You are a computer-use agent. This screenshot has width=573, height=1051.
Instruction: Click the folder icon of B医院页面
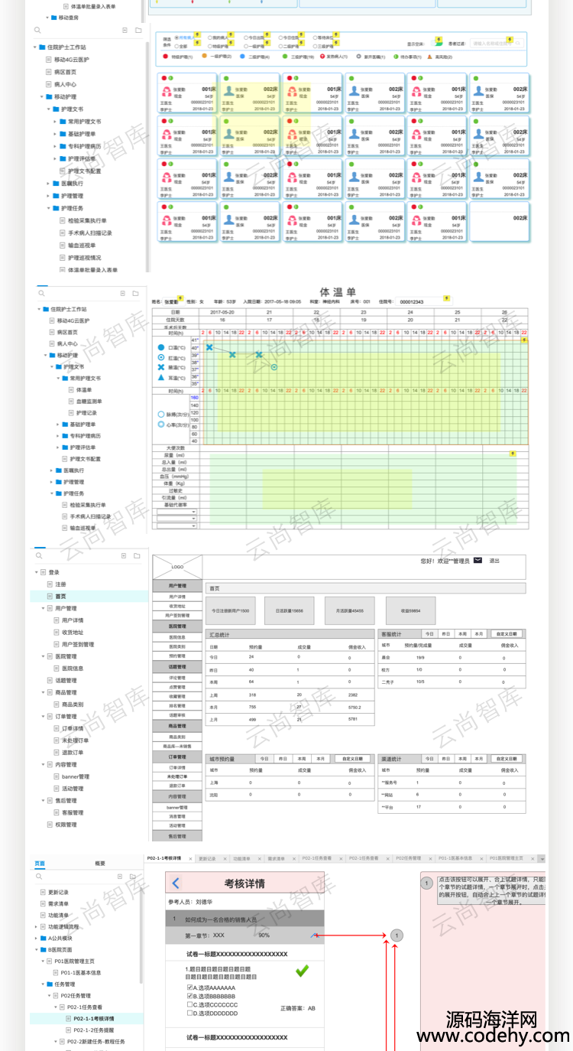point(44,949)
